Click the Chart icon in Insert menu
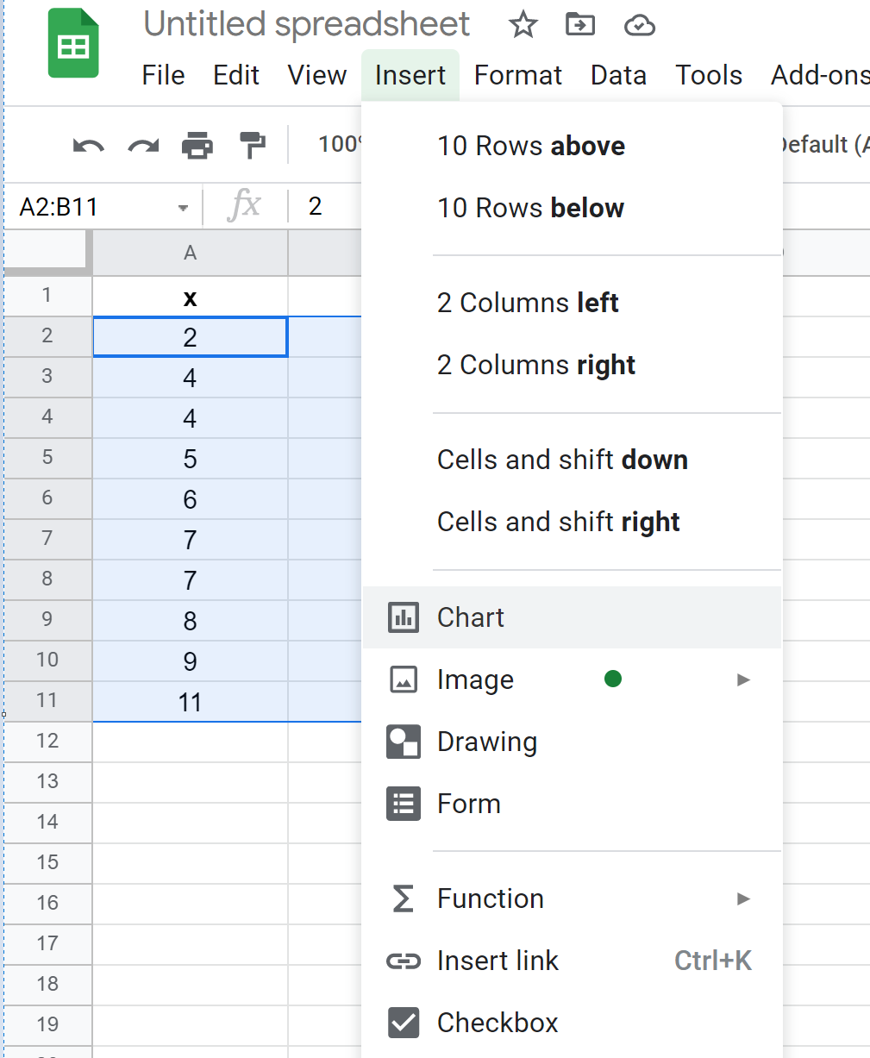 pyautogui.click(x=404, y=617)
